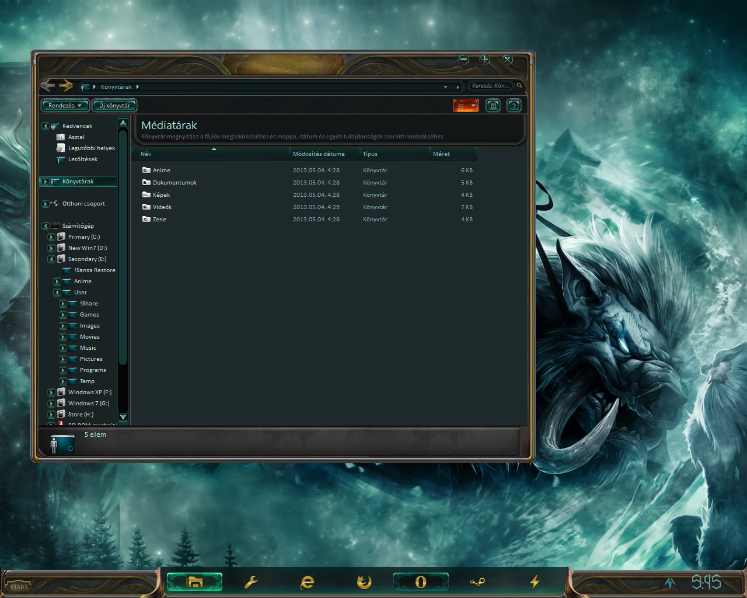Sort by the Típus column header
Image resolution: width=747 pixels, height=598 pixels.
395,154
